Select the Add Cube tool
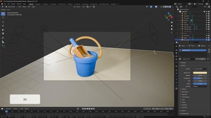Viewport: 211px width, 118px height. tap(3, 46)
